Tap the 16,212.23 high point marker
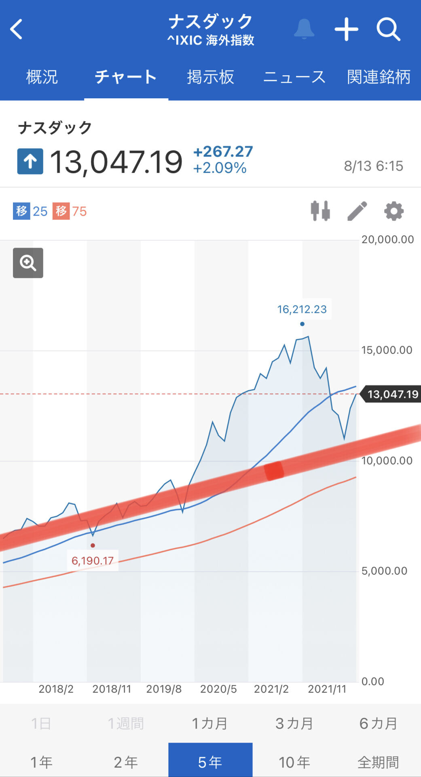This screenshot has height=777, width=421. 302,324
